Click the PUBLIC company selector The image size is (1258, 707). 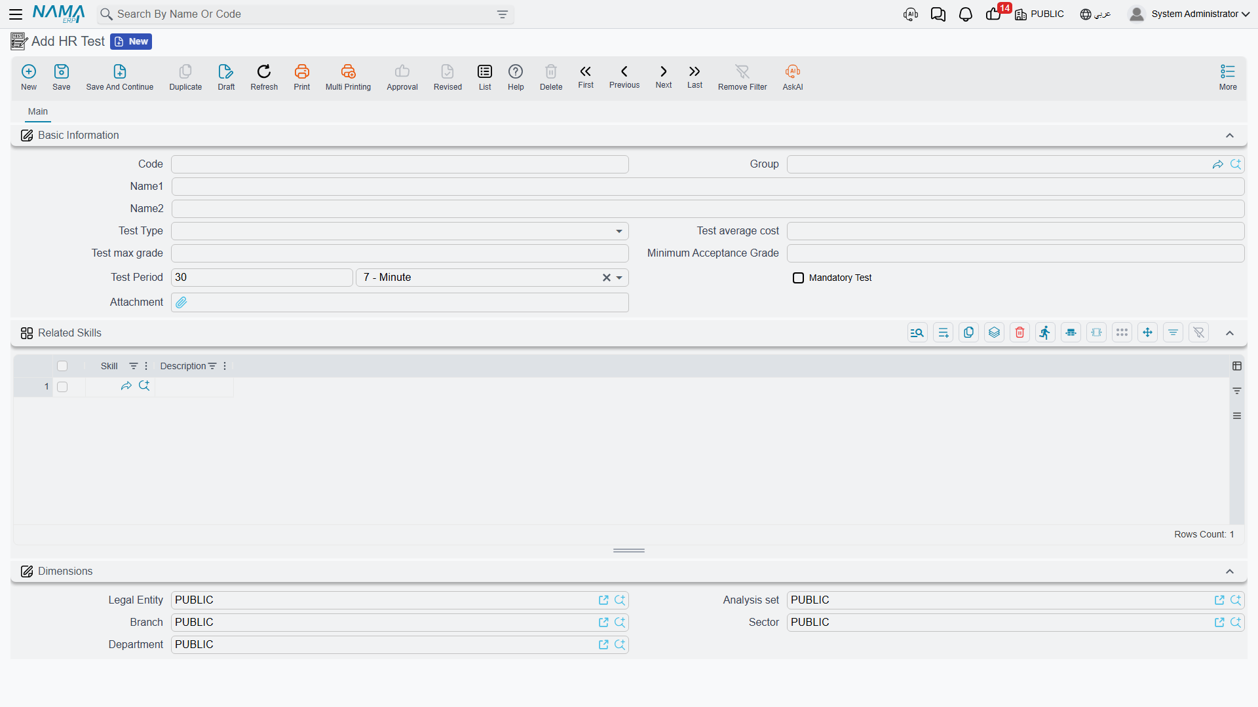click(1039, 14)
